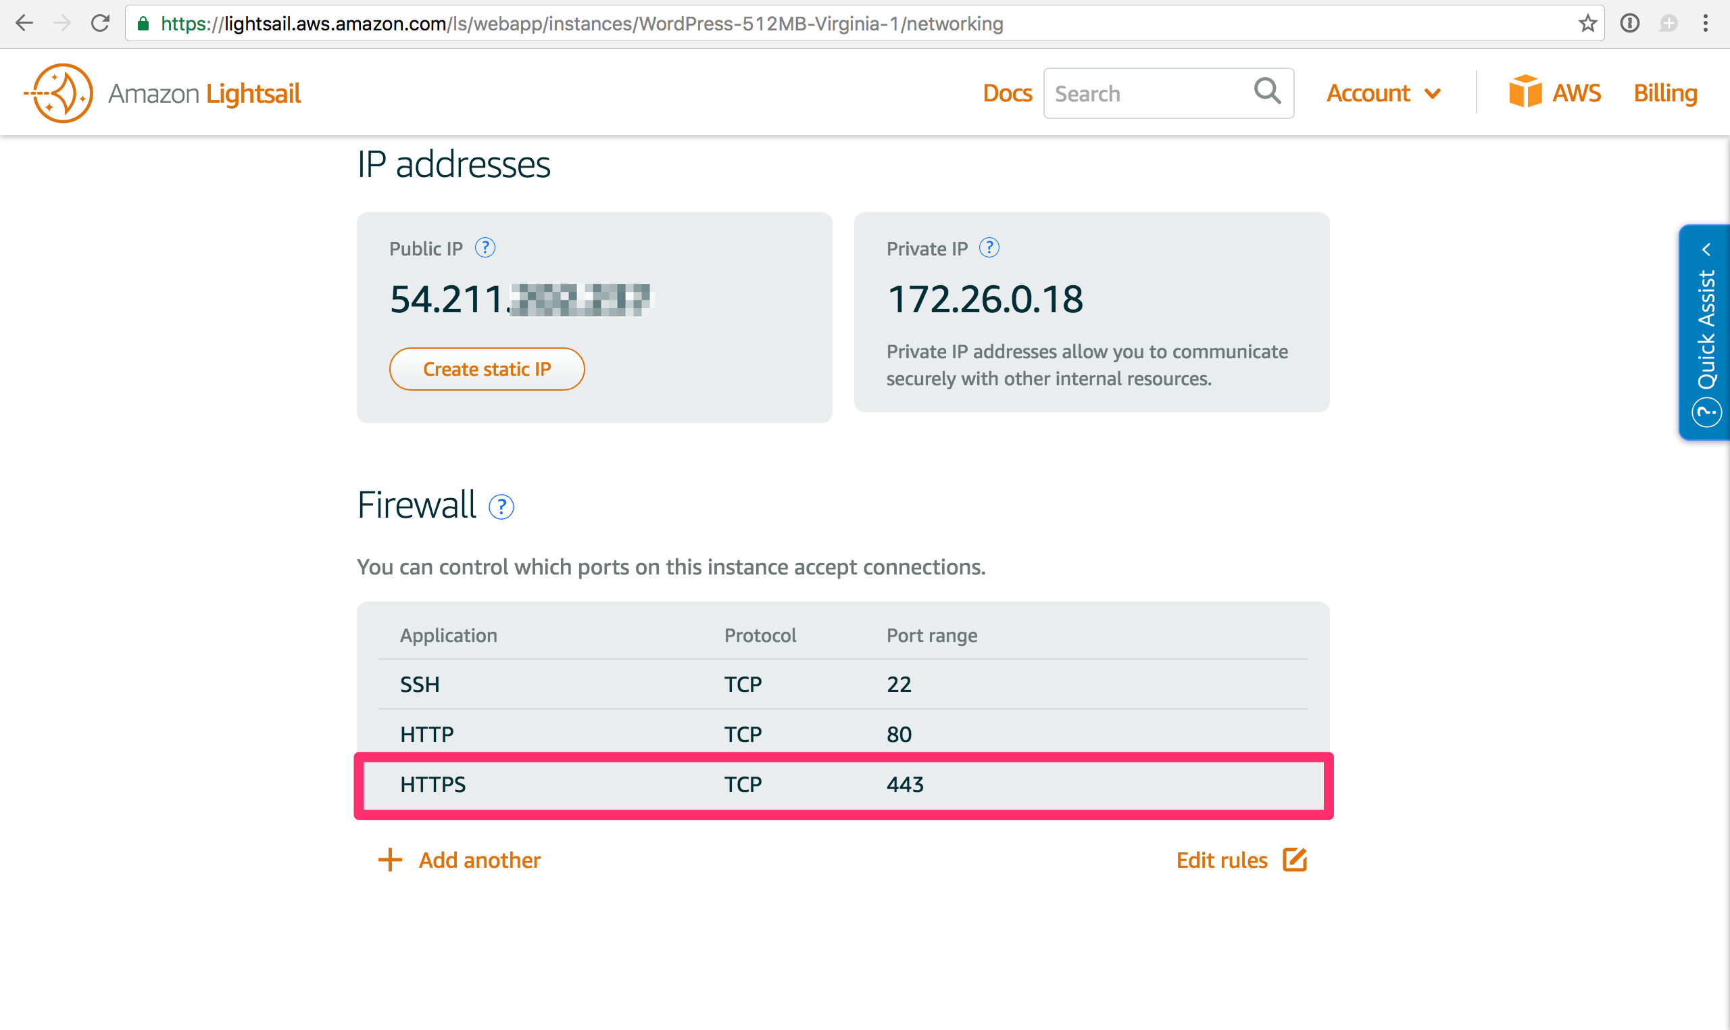Open Chrome's three-dot options menu
Image resolution: width=1730 pixels, height=1030 pixels.
[x=1705, y=23]
